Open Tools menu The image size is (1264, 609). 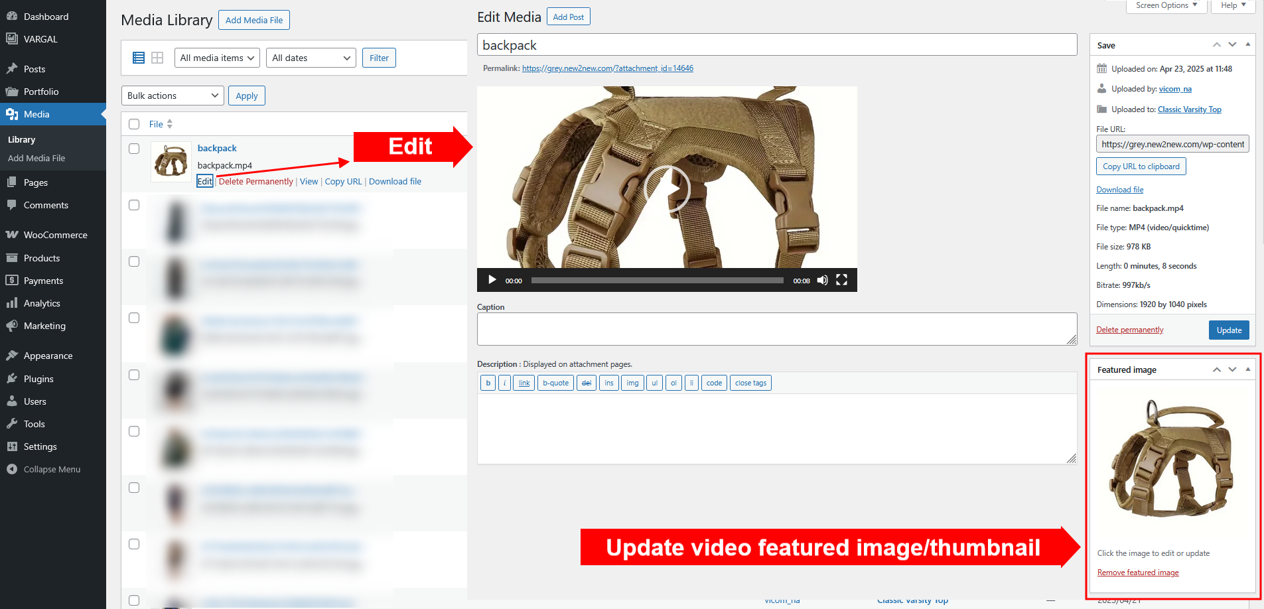(34, 424)
